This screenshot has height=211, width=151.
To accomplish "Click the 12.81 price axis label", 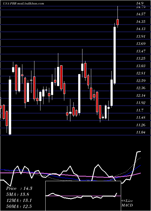I will [x=141, y=73].
